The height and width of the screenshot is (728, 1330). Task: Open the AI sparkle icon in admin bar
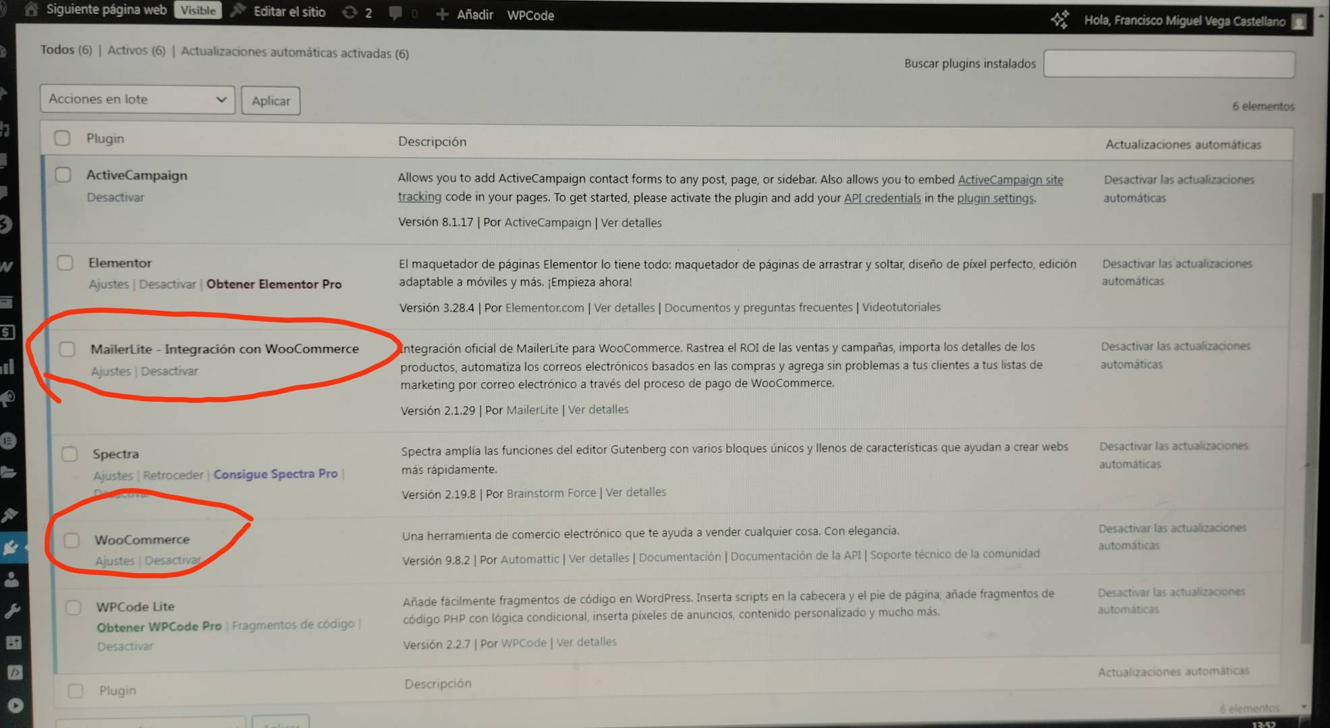(1059, 20)
